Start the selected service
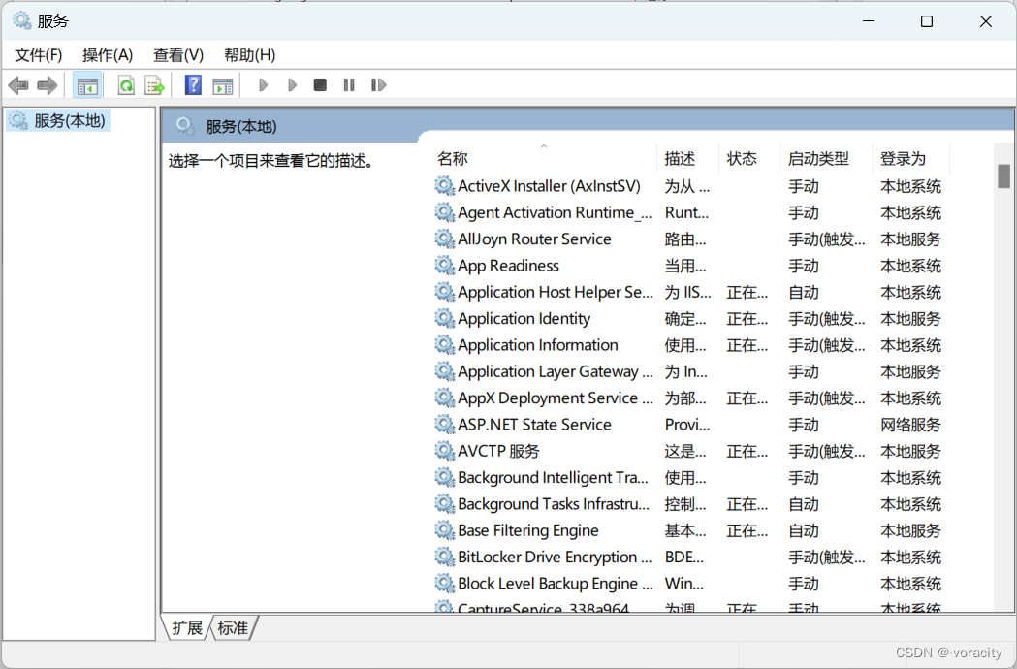This screenshot has height=669, width=1017. (x=263, y=85)
